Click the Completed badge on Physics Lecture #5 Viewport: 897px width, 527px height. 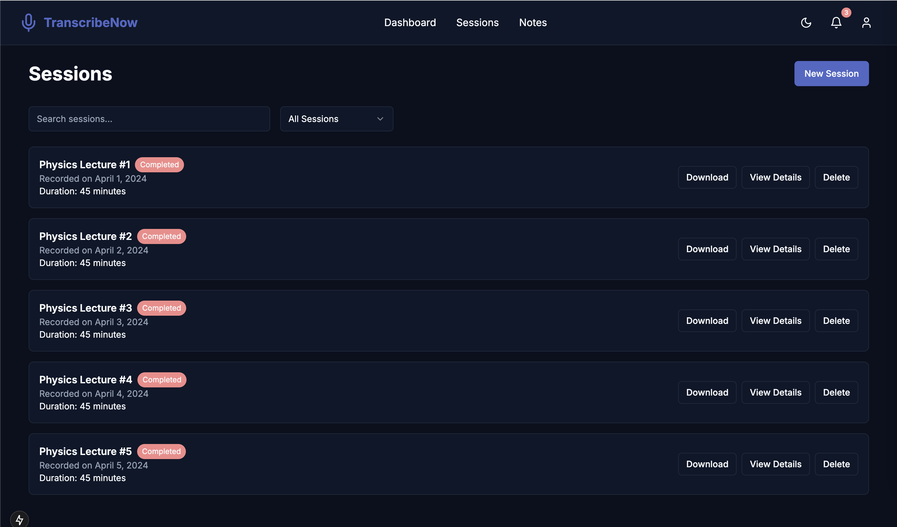tap(161, 451)
